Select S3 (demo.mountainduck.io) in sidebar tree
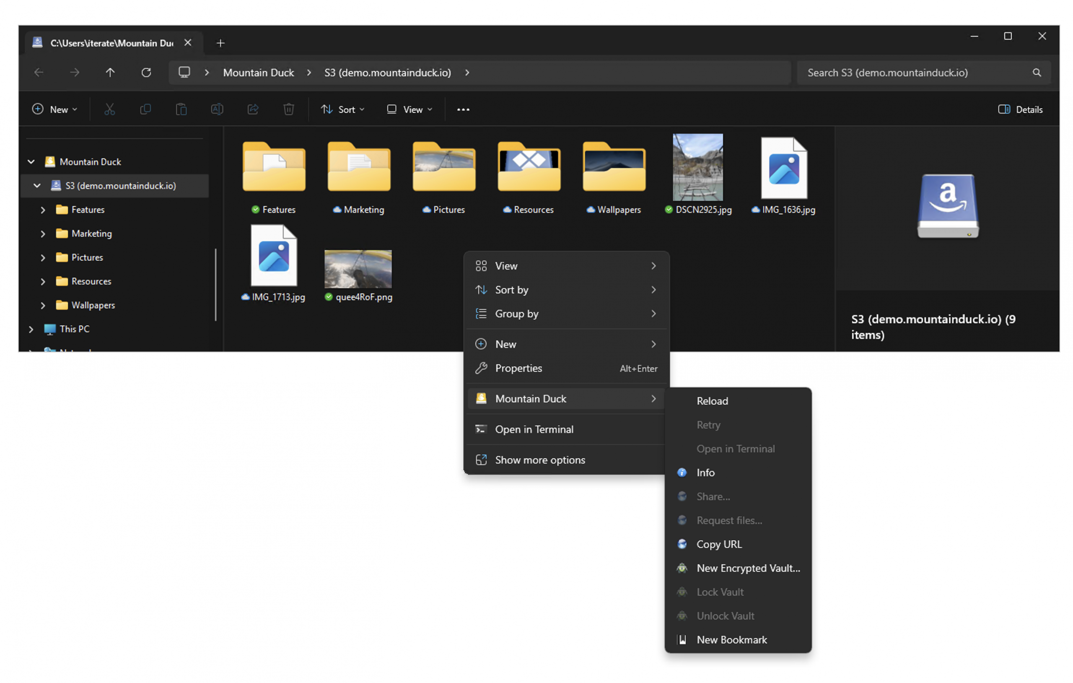 121,185
